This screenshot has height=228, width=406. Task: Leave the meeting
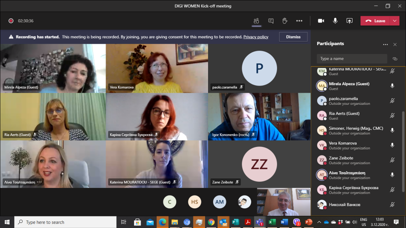point(375,21)
